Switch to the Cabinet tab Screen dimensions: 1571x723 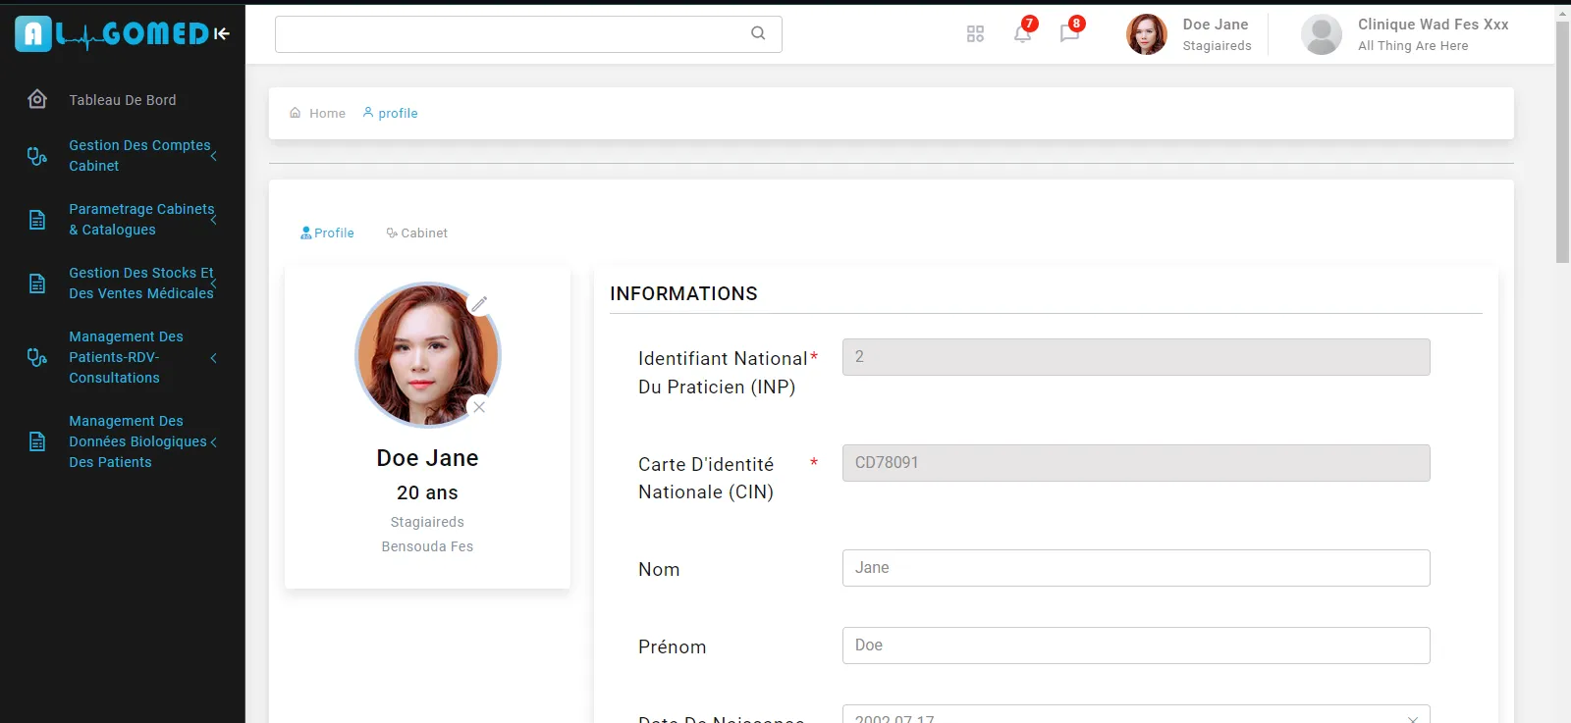pos(417,233)
